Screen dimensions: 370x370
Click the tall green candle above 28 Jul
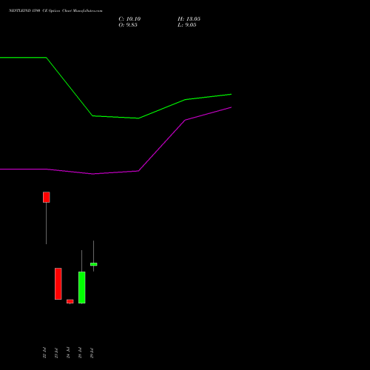pyautogui.click(x=82, y=287)
